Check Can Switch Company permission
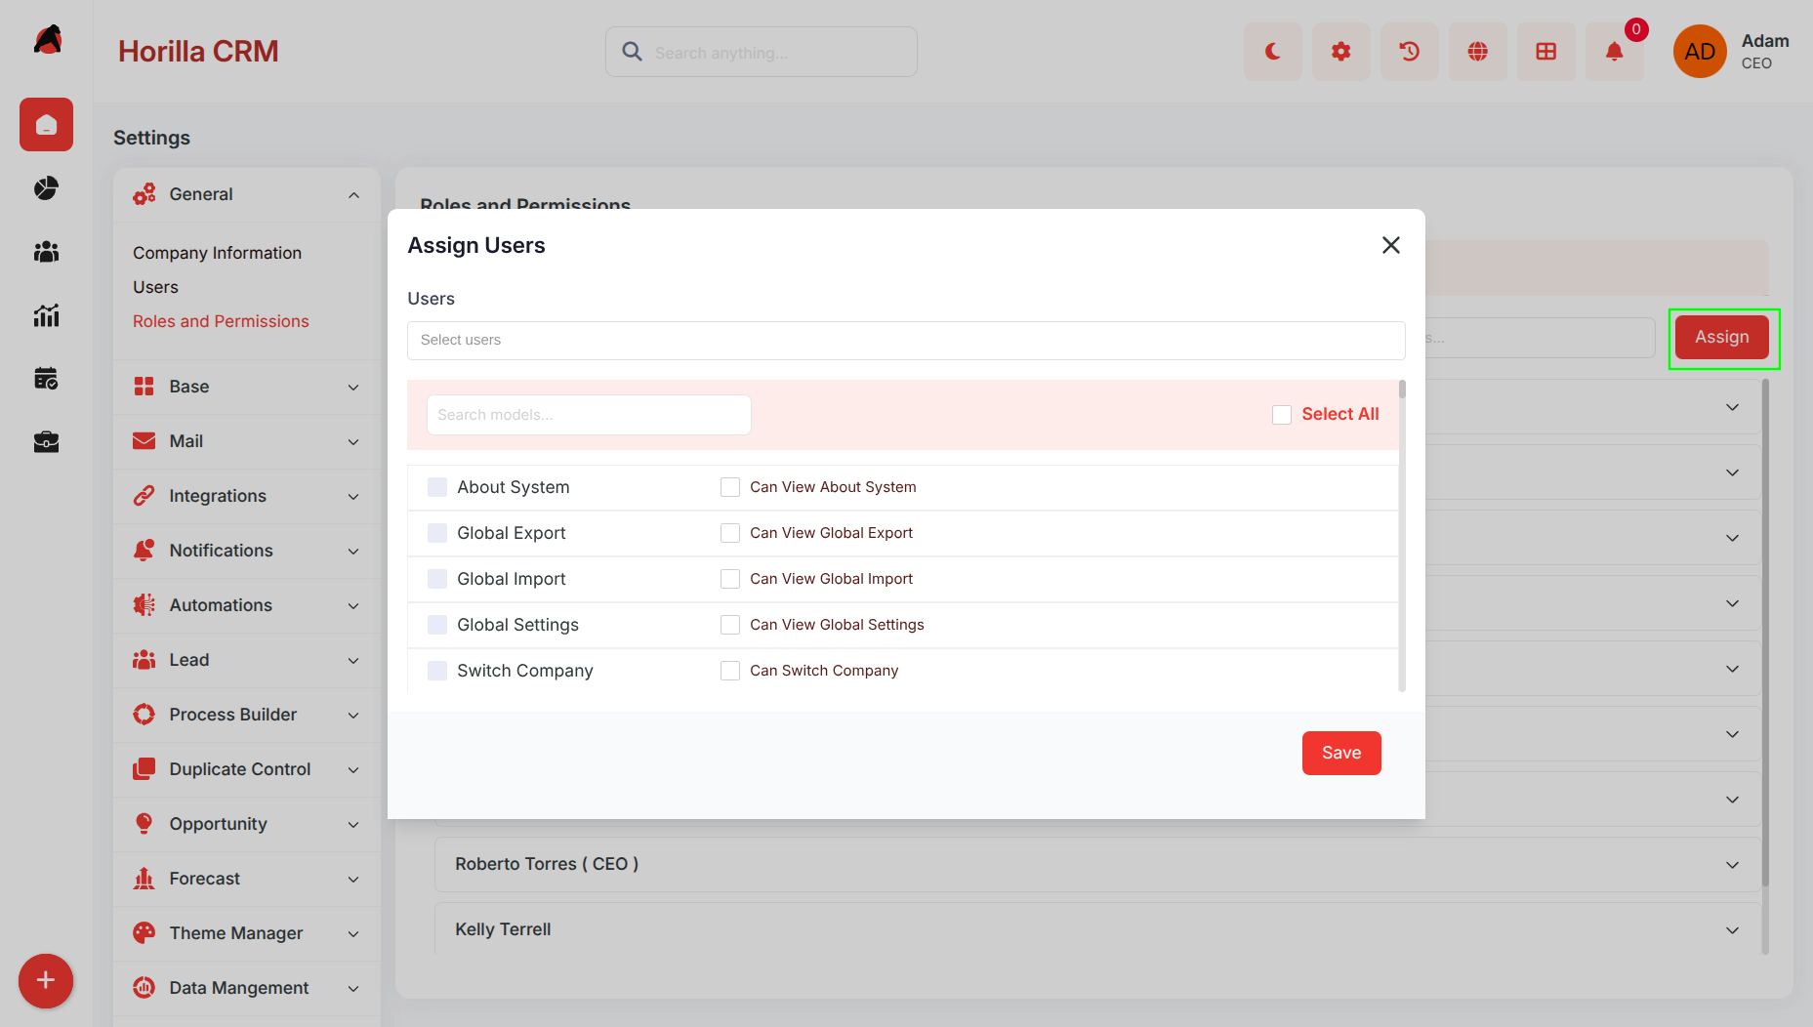1813x1027 pixels. click(730, 671)
